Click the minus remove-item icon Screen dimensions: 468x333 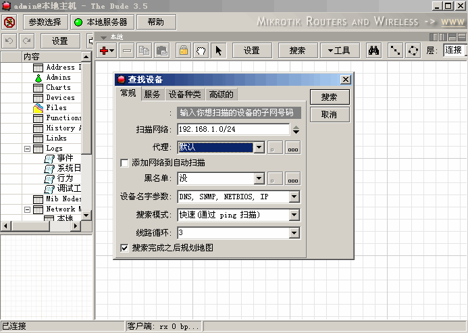(127, 51)
